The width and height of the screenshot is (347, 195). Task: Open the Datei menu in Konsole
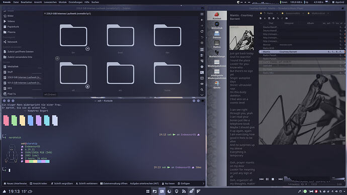click(16, 2)
